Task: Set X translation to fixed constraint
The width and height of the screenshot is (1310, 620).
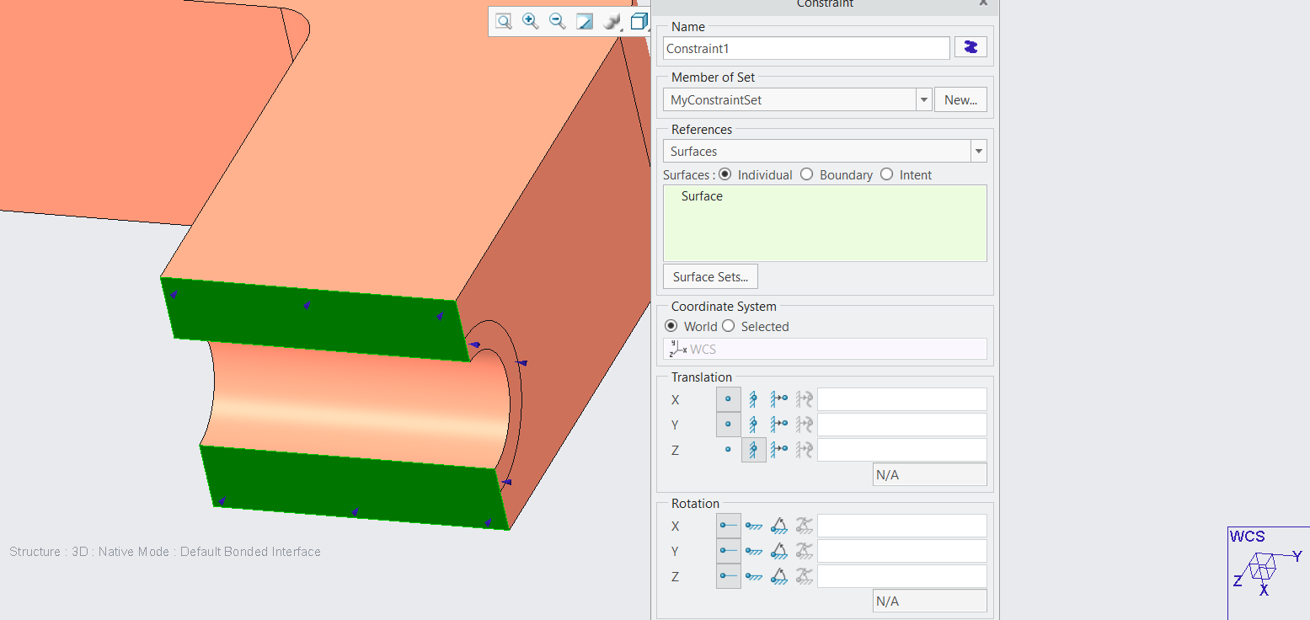Action: coord(753,399)
